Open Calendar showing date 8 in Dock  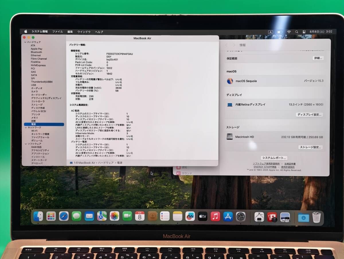point(140,216)
